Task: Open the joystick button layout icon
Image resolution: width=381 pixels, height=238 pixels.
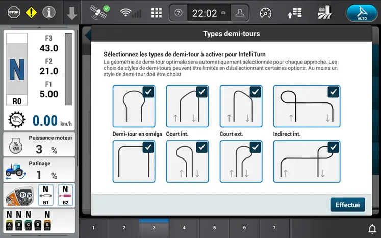Action: pos(19,196)
